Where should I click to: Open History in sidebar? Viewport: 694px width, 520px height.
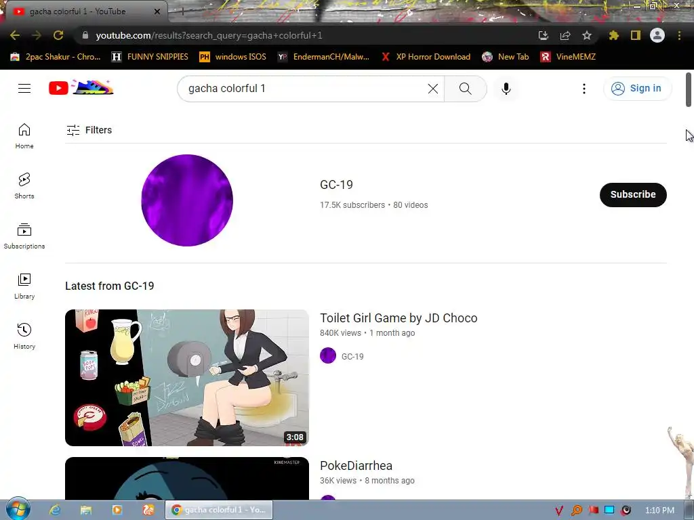point(24,336)
